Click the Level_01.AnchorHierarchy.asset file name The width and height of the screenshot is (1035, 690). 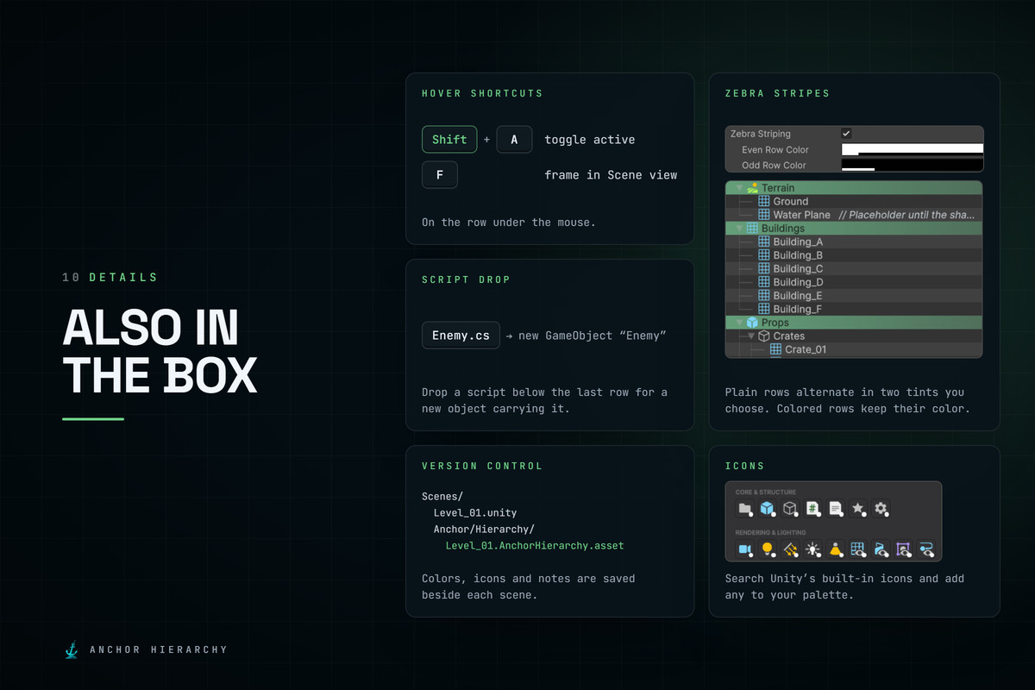click(535, 546)
